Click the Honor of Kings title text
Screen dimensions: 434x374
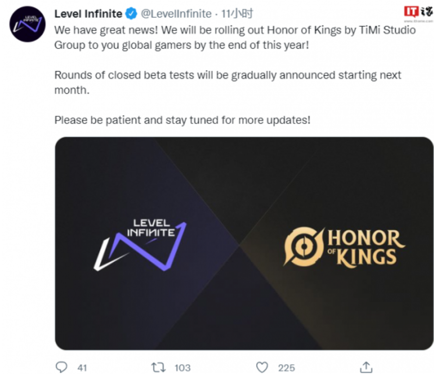366,248
